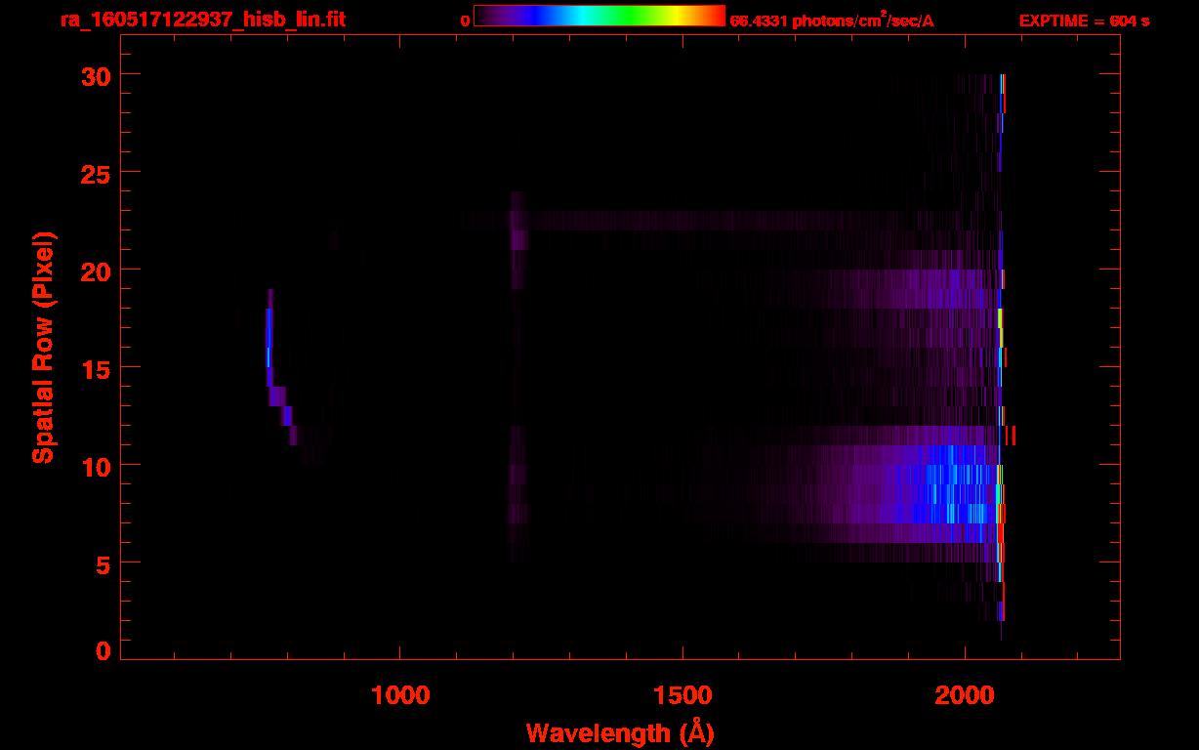
Task: Click the 'Wavelength (Å)' axis title
Action: tap(620, 732)
